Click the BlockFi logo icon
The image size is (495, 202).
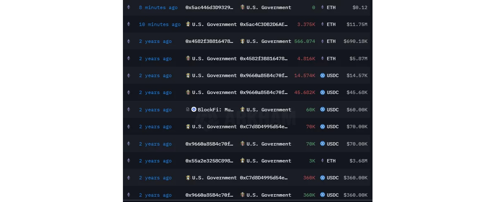coord(194,110)
